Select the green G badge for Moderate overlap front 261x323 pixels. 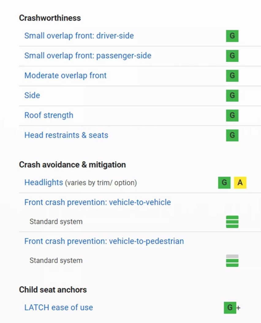[x=232, y=76]
